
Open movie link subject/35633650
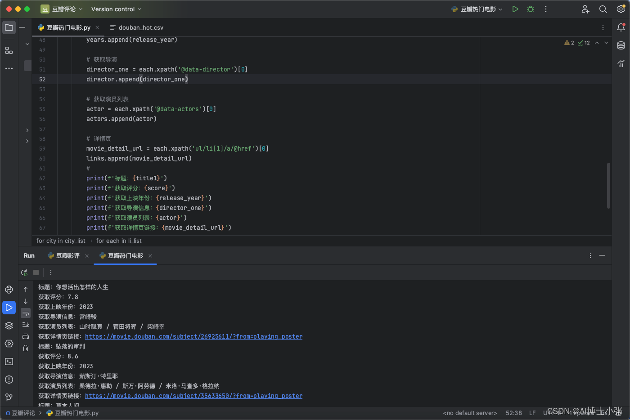tap(193, 396)
